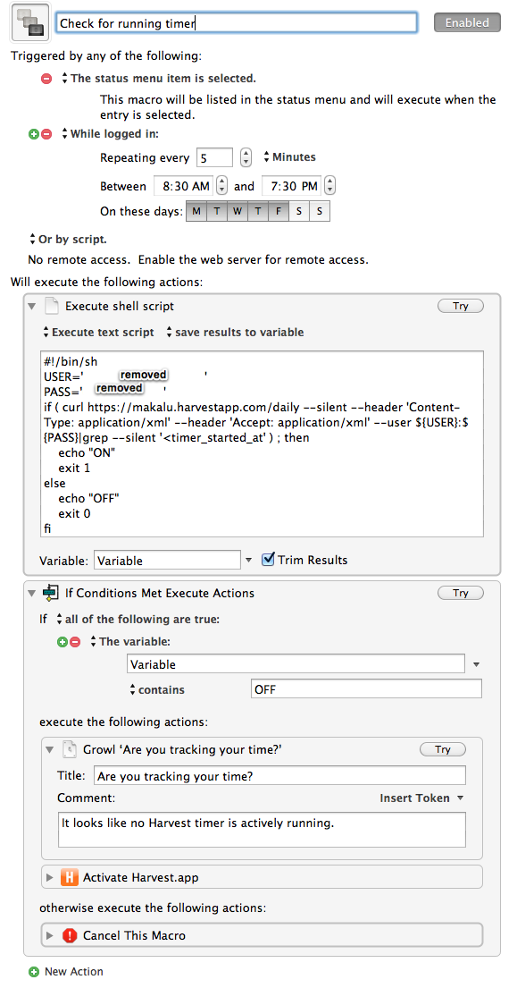Image resolution: width=517 pixels, height=988 pixels.
Task: Toggle the Trim Results checkbox
Action: coord(268,559)
